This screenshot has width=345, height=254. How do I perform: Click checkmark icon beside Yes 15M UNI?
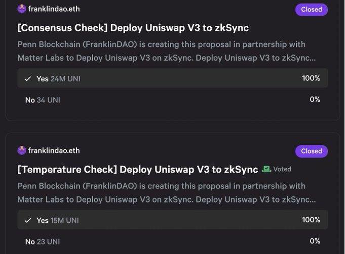pos(28,220)
